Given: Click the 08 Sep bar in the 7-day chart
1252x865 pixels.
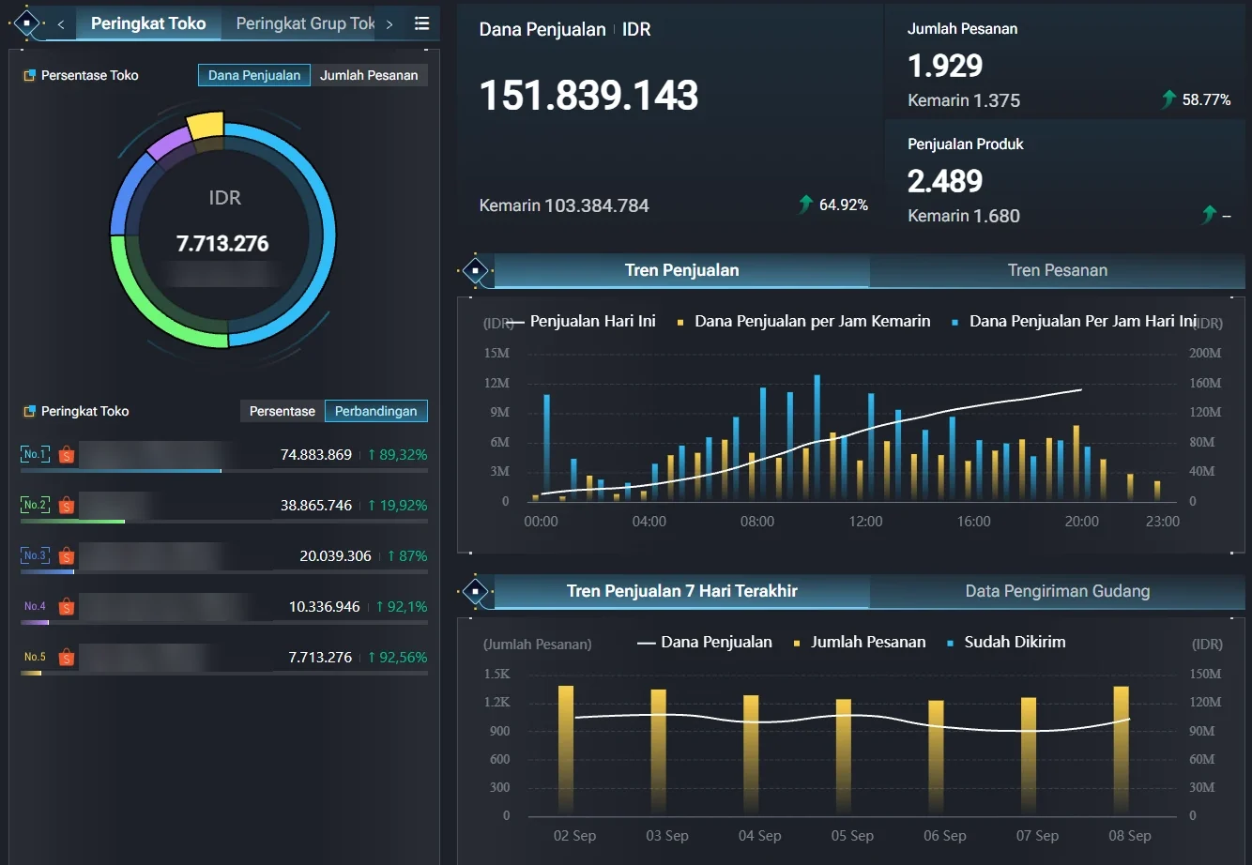Looking at the screenshot, I should (x=1121, y=751).
